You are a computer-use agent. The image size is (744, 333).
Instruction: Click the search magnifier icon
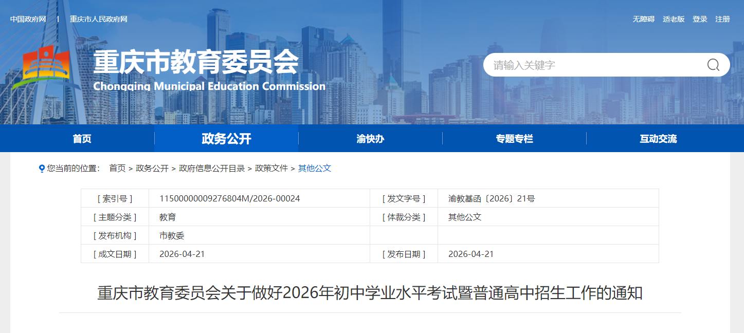coord(713,65)
